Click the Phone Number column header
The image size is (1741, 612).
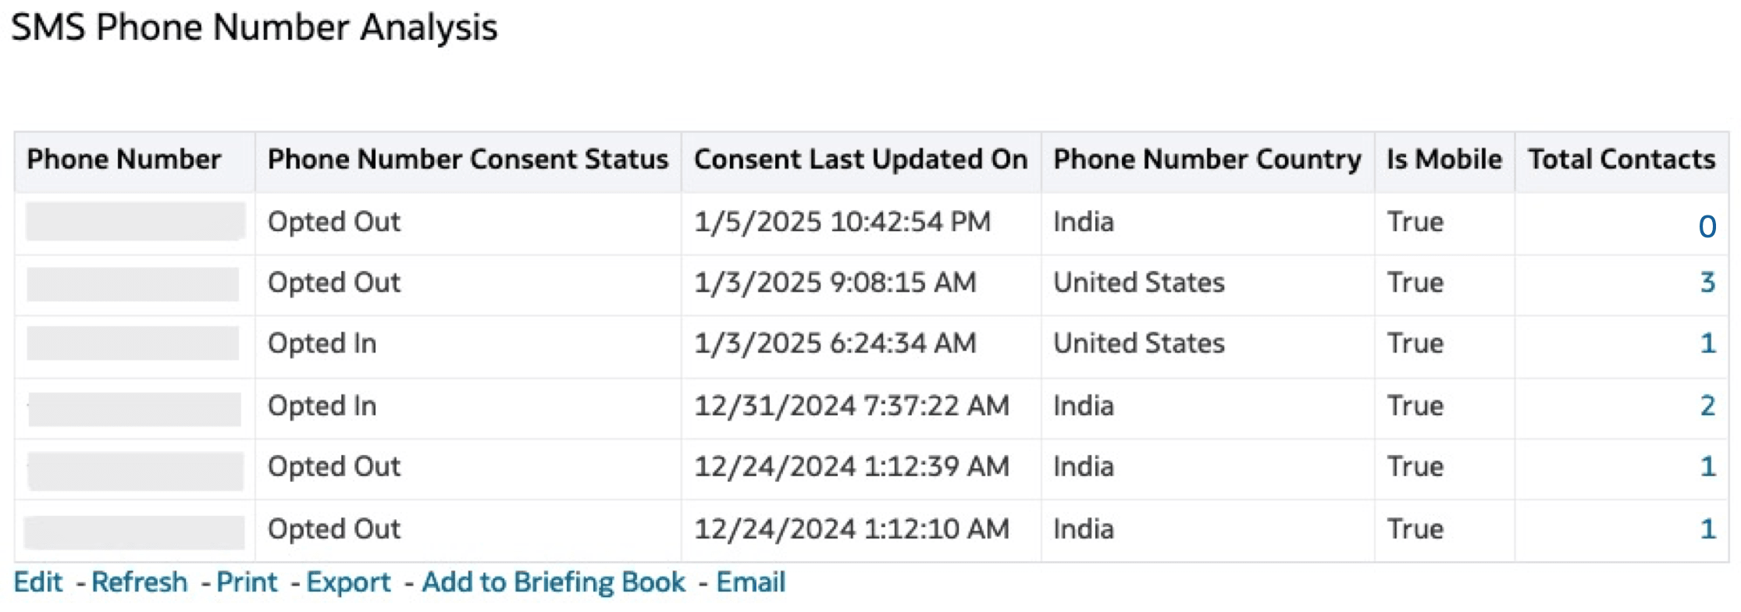124,159
